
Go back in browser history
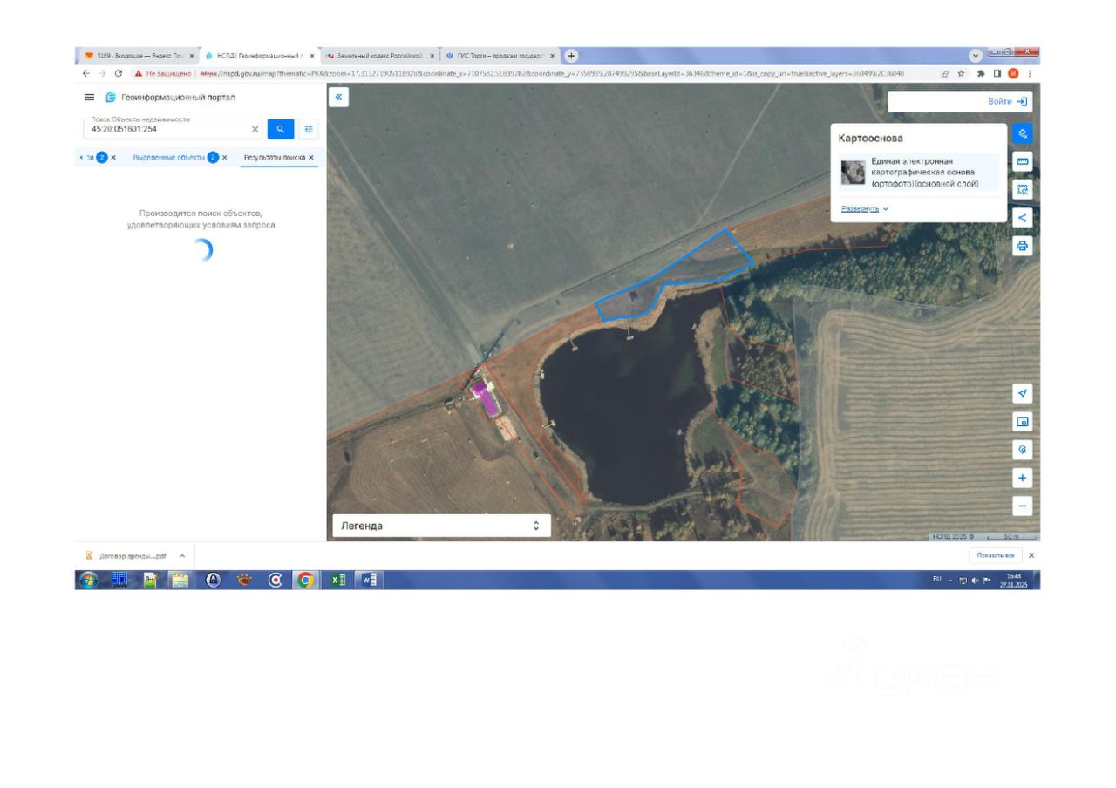85,74
